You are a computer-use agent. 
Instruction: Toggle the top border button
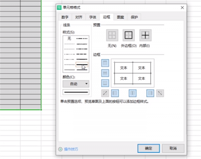coord(105,63)
